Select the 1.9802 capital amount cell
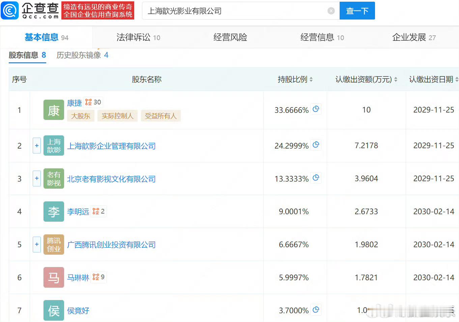This screenshot has height=322, width=459. [x=366, y=245]
